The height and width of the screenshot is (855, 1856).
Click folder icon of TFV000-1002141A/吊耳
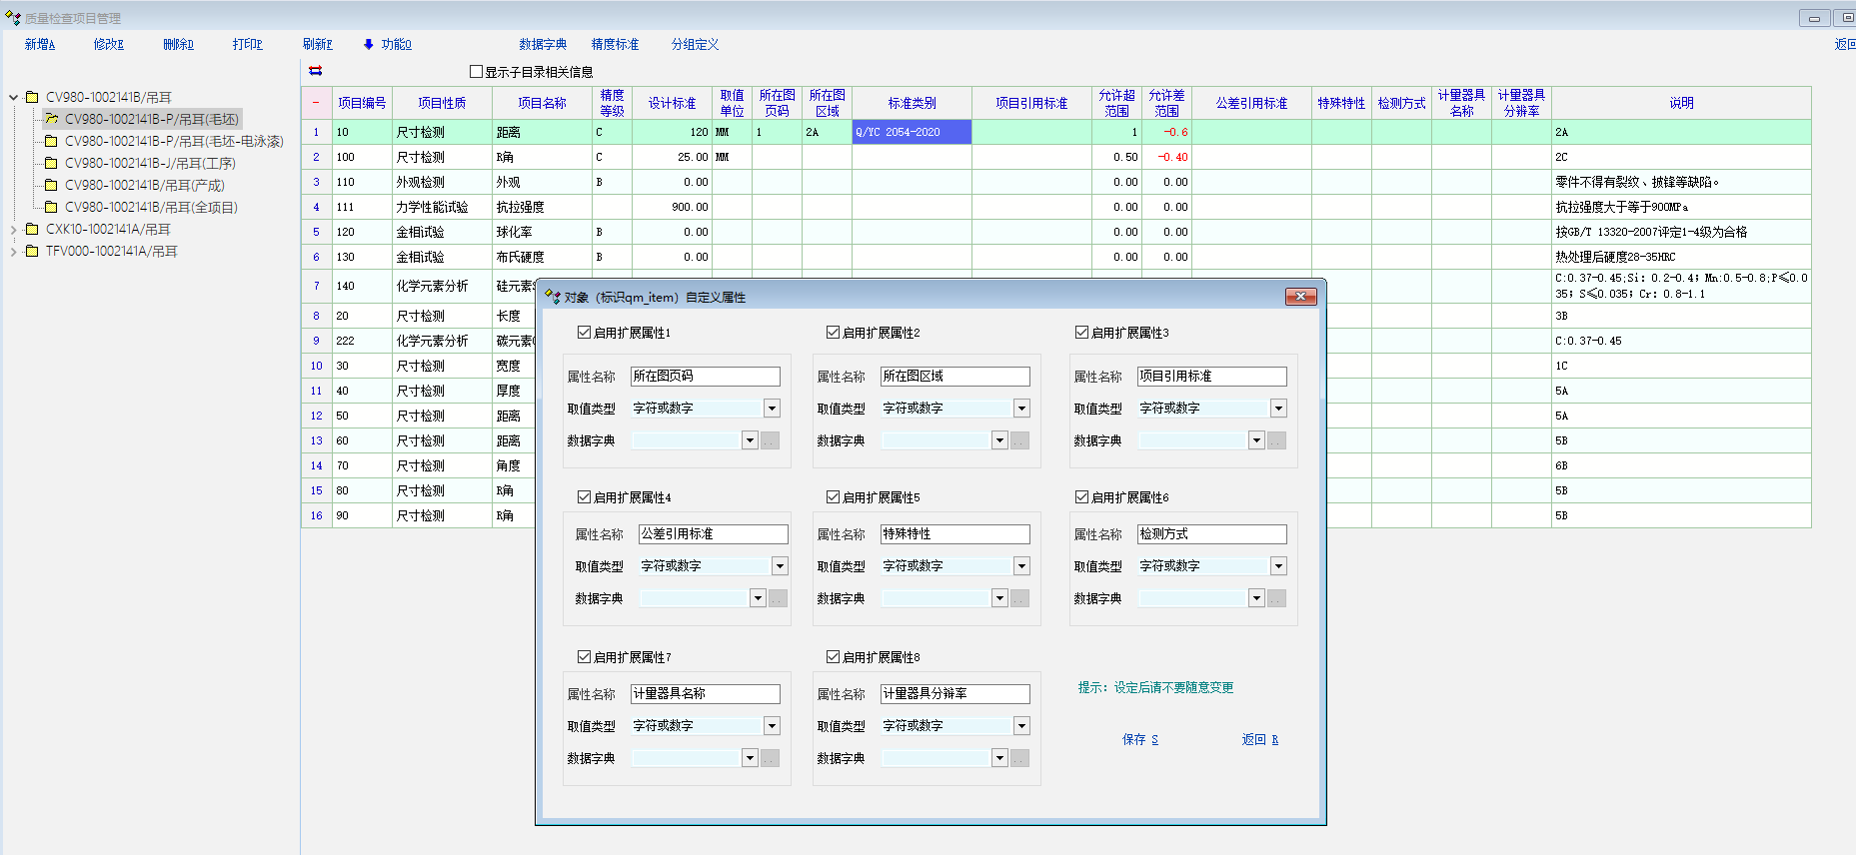pyautogui.click(x=32, y=251)
